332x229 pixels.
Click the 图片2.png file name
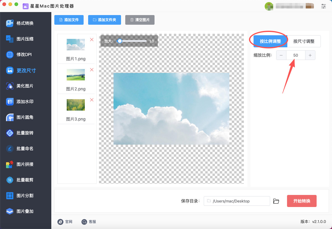tap(76, 89)
